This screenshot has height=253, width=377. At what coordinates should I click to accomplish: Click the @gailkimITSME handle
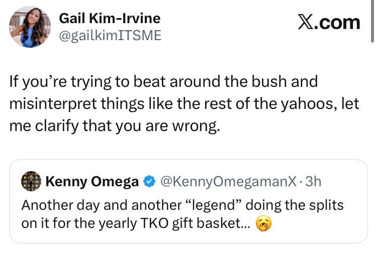[x=111, y=36]
